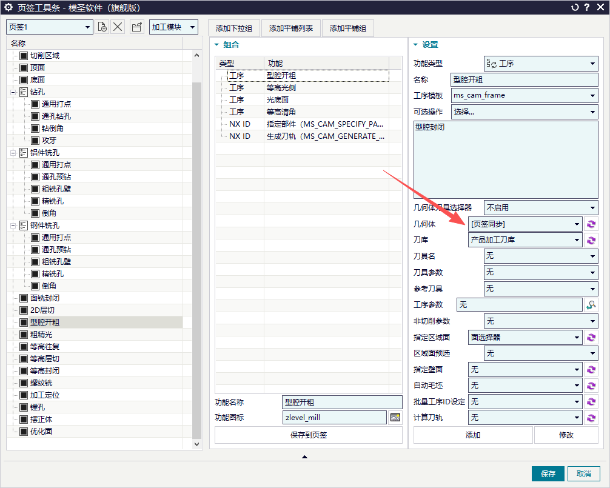Open the 几何体 [页签同步] dropdown

pyautogui.click(x=525, y=224)
